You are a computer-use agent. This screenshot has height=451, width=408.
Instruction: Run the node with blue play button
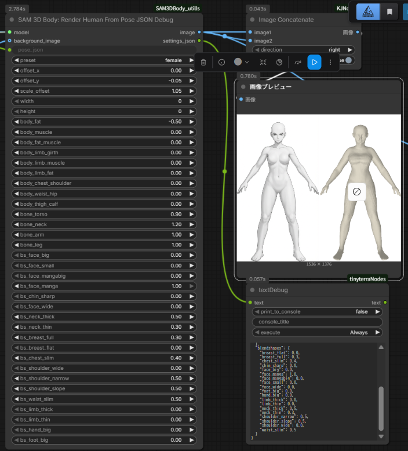click(314, 62)
